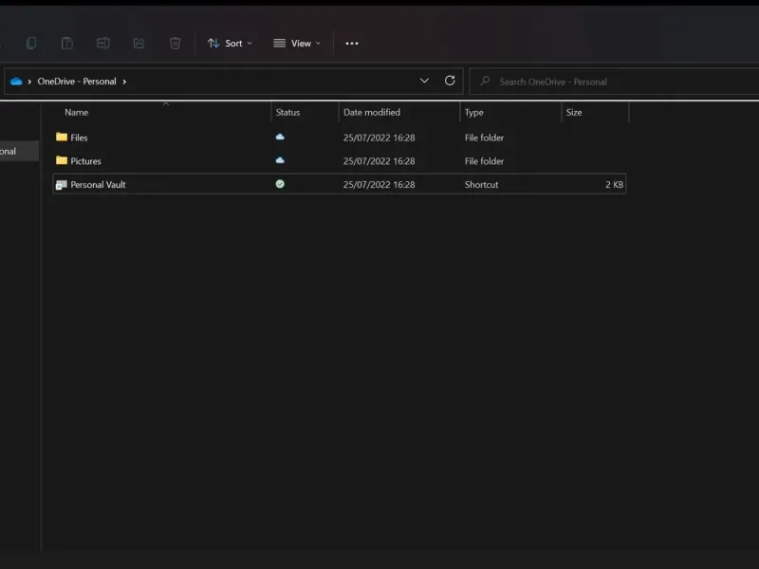Viewport: 759px width, 569px height.
Task: Sort by the Size column header
Action: [x=574, y=112]
